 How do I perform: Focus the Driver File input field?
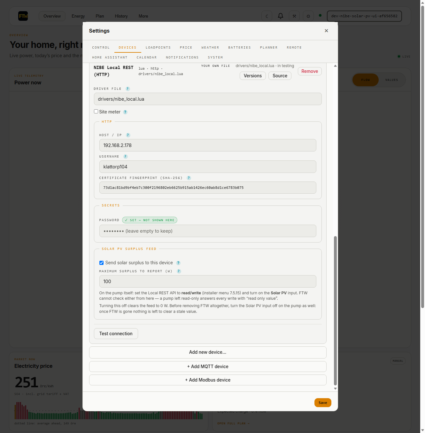208,99
